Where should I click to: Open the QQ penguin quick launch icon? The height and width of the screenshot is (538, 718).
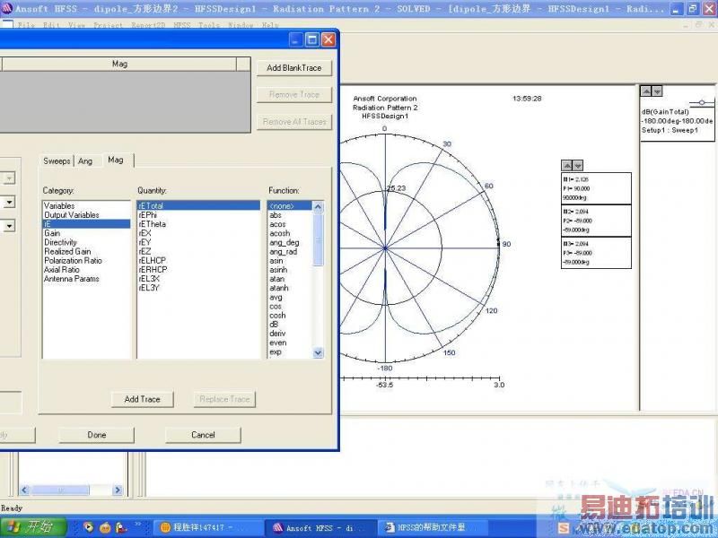[x=120, y=527]
